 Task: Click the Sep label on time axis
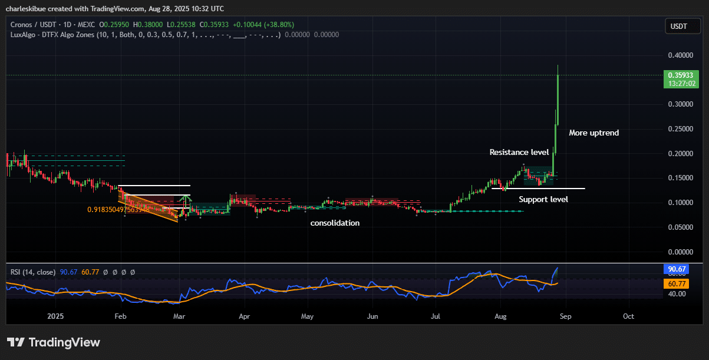[x=565, y=316]
